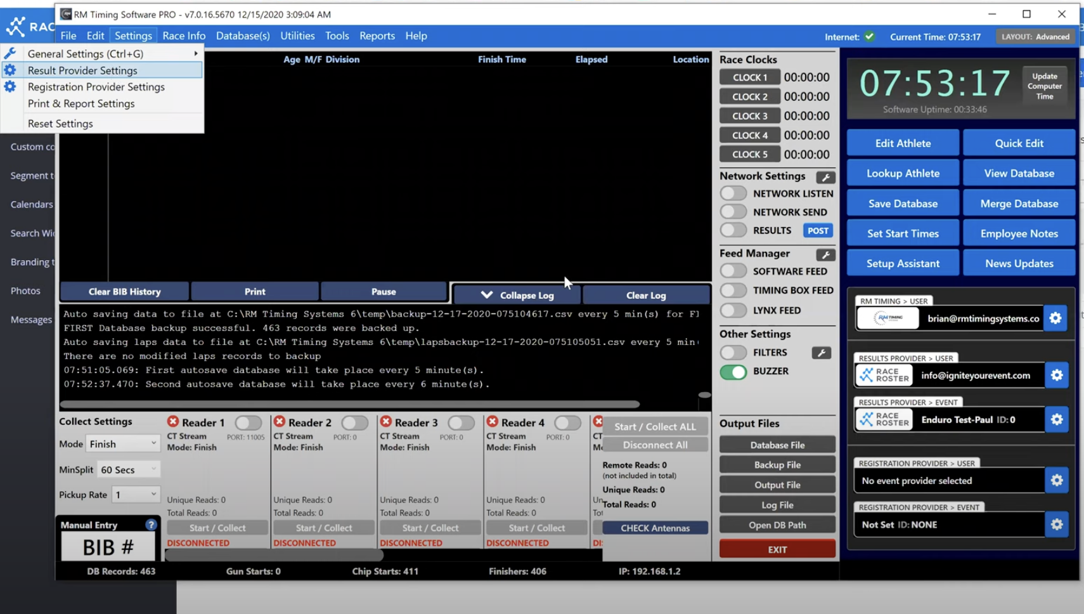Open Registration Provider Event gear settings
1084x614 pixels.
[x=1056, y=525]
